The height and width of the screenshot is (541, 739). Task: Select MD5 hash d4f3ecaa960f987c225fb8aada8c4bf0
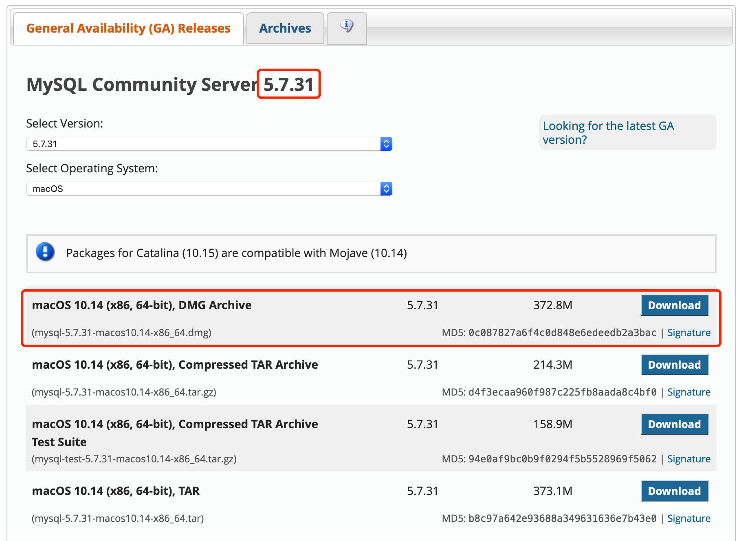(x=563, y=392)
